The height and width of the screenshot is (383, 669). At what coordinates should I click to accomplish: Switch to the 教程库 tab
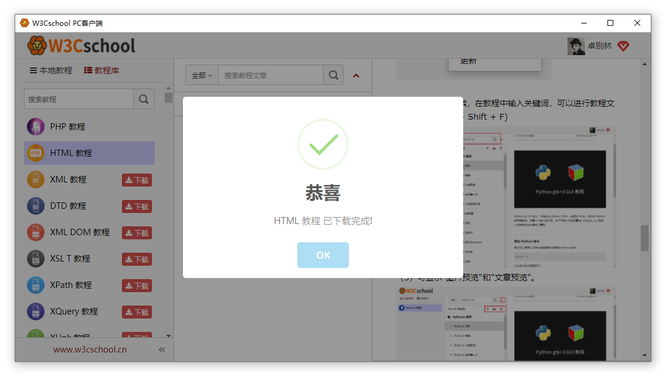pyautogui.click(x=101, y=70)
